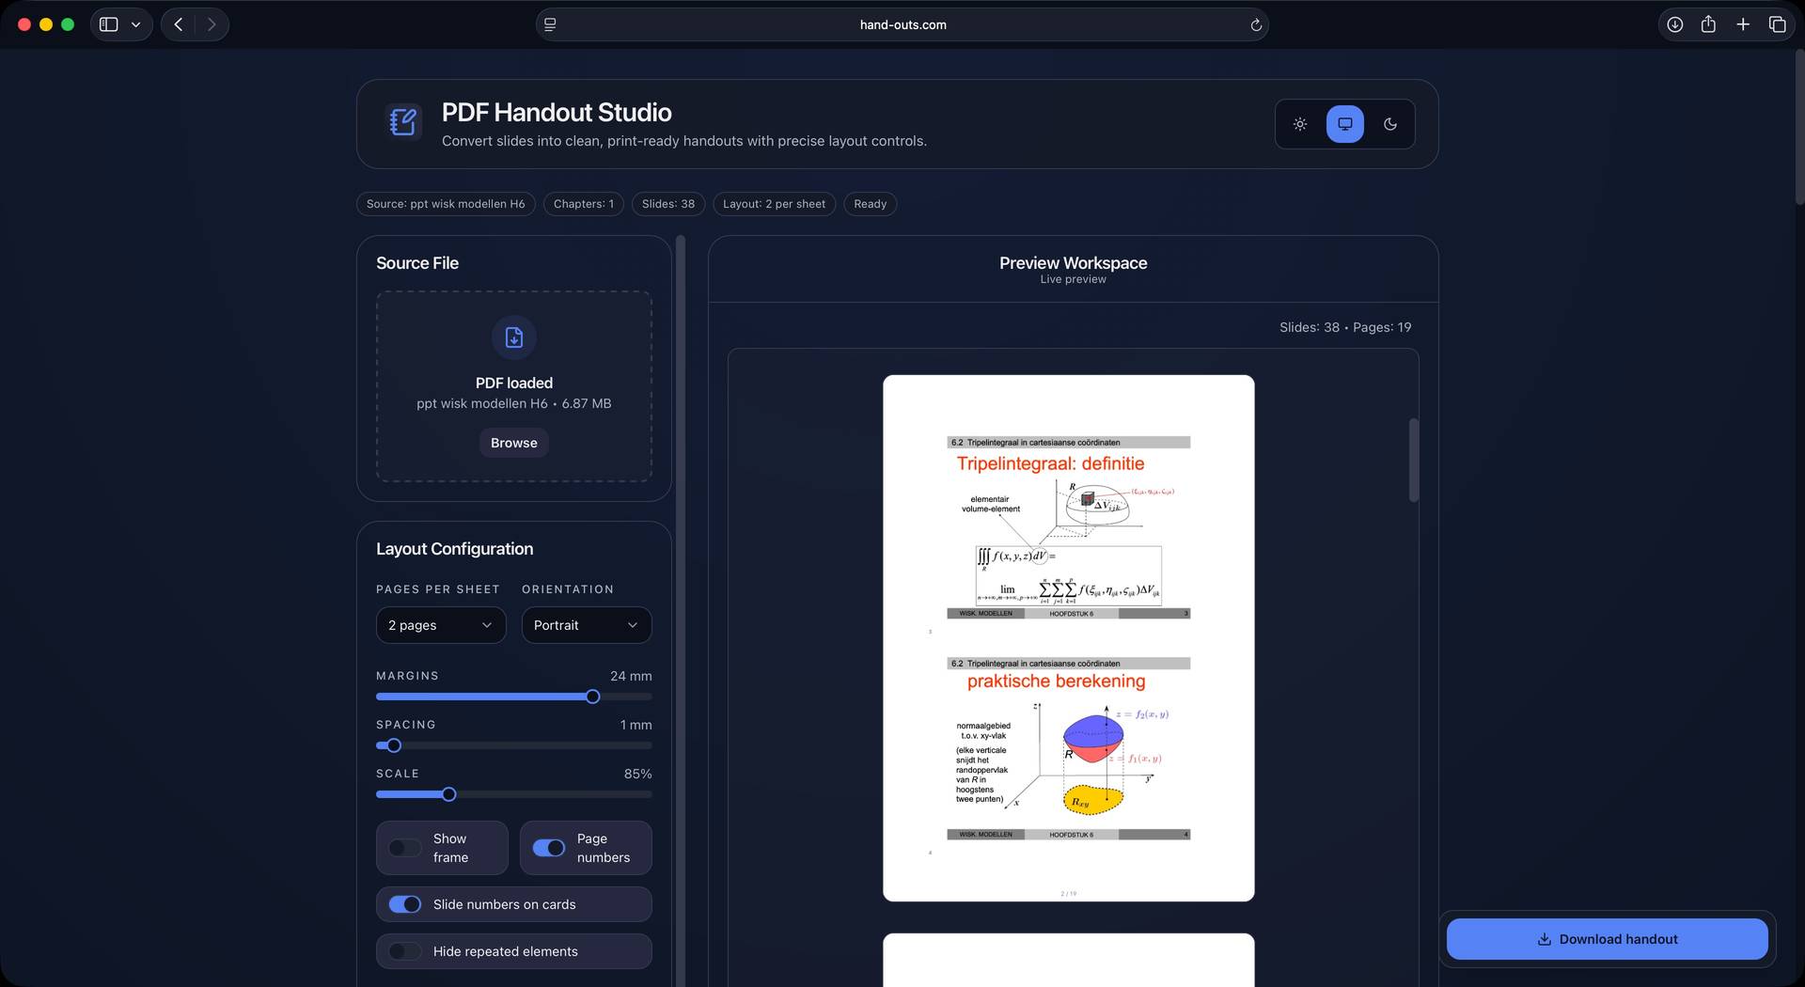The width and height of the screenshot is (1805, 987).
Task: Toggle Safari sidebar
Action: [x=109, y=24]
